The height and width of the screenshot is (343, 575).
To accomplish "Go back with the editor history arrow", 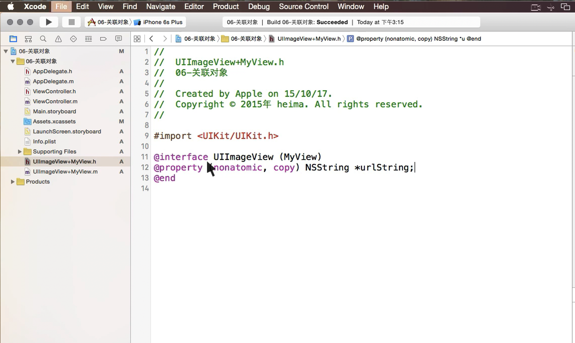I will pyautogui.click(x=151, y=39).
